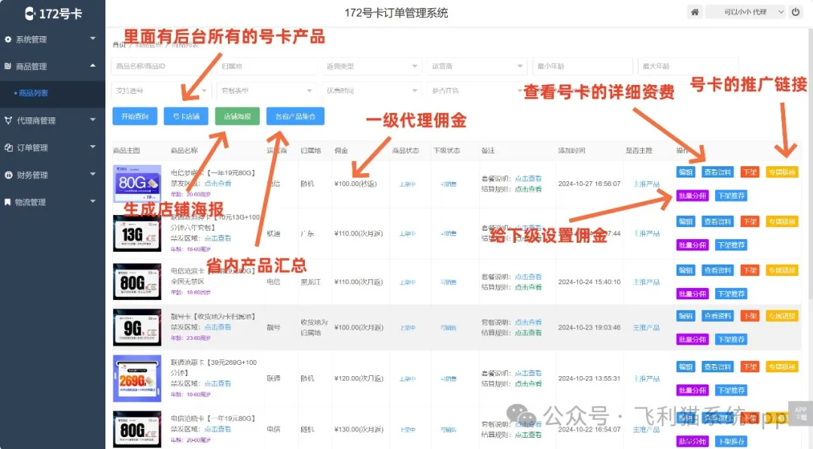The width and height of the screenshot is (813, 449).
Task: Focus the 最小年龄 input field
Action: [x=582, y=66]
